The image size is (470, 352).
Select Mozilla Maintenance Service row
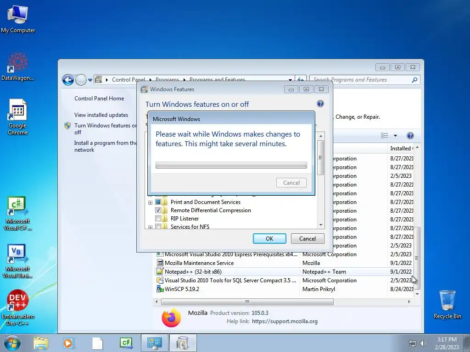click(x=284, y=263)
